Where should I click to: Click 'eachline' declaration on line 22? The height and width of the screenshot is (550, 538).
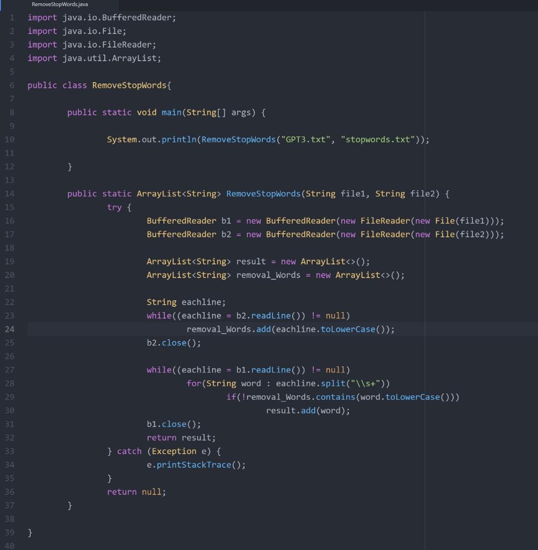201,302
